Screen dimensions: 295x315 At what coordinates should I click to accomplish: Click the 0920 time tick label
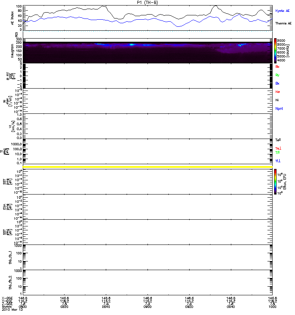click(x=189, y=307)
